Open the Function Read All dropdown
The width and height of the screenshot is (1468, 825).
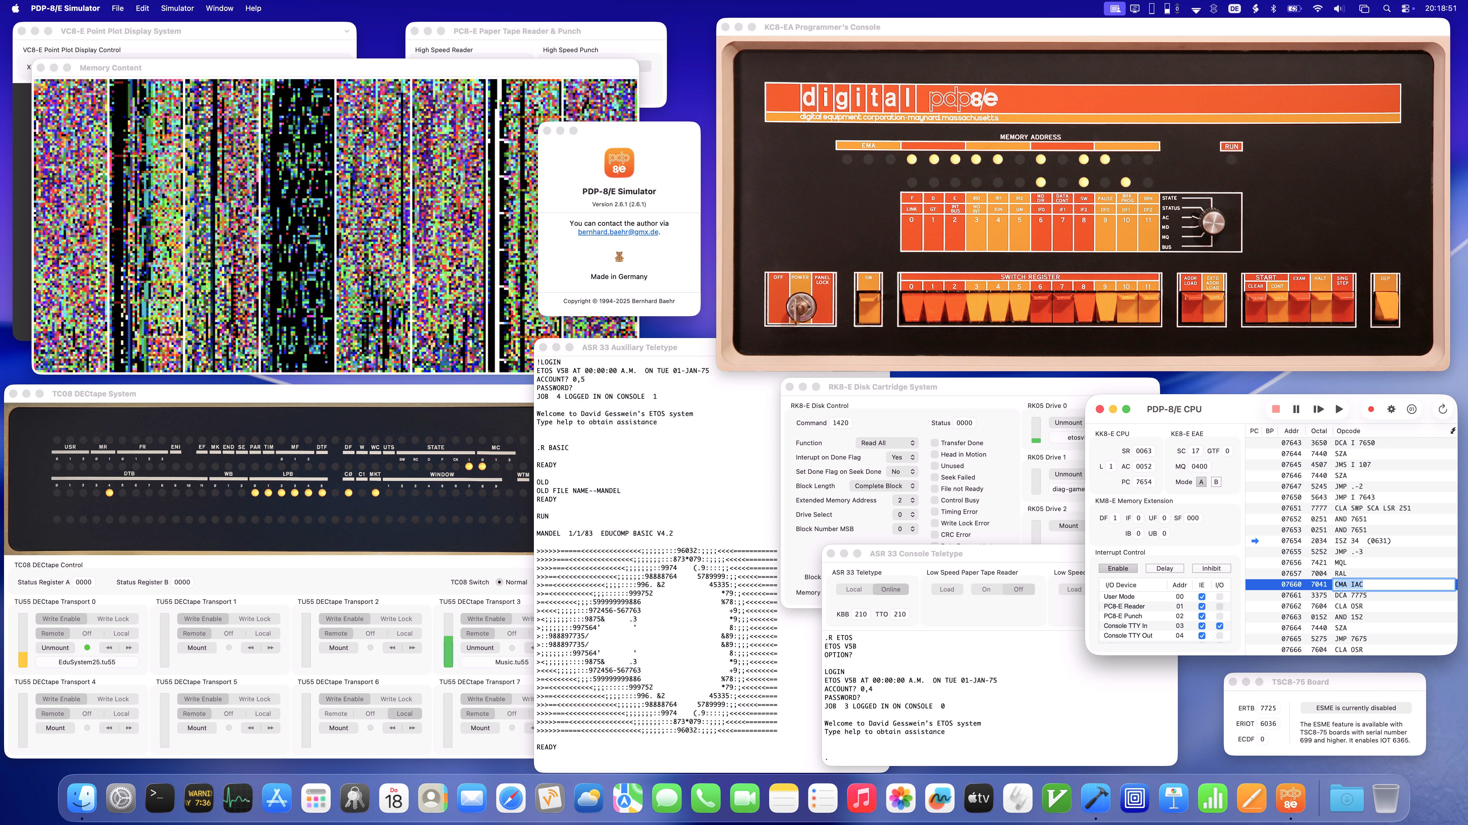(x=887, y=442)
